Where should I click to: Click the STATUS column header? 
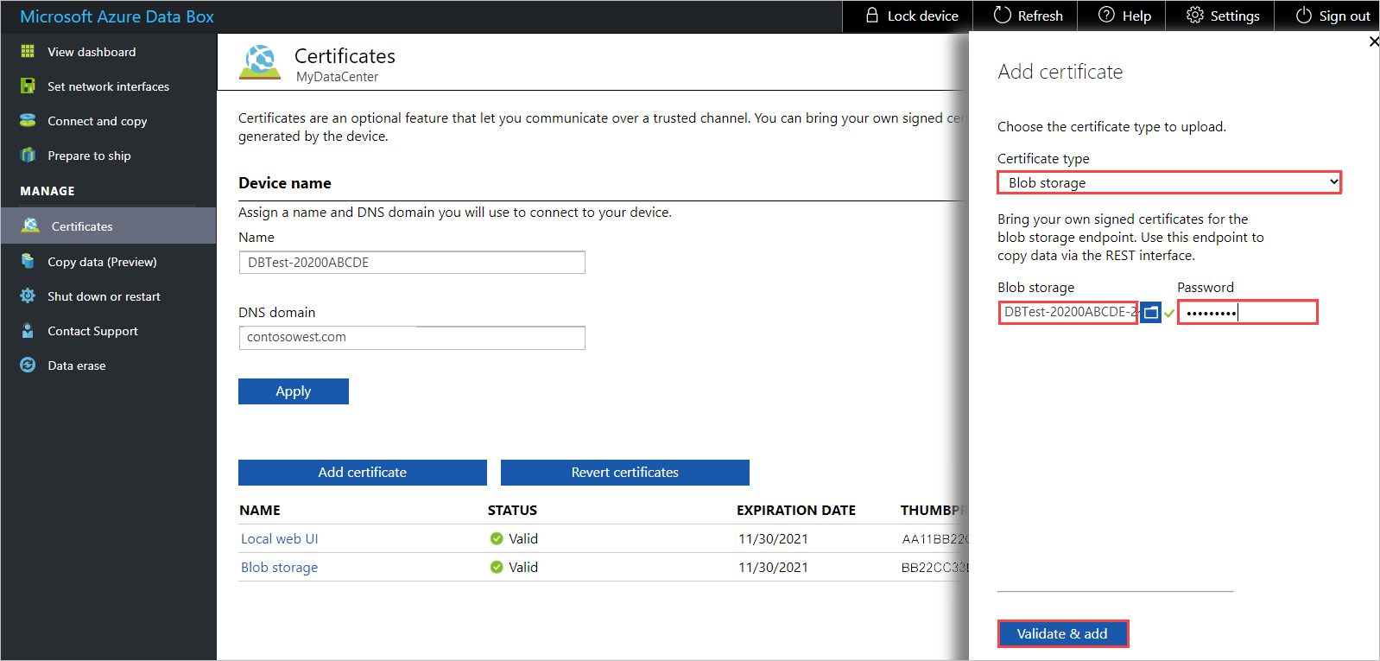coord(512,511)
